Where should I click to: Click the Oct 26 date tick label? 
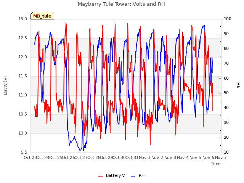coord(69,157)
